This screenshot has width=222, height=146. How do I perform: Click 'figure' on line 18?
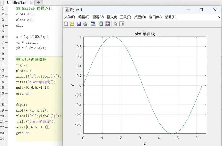pyautogui.click(x=22, y=105)
